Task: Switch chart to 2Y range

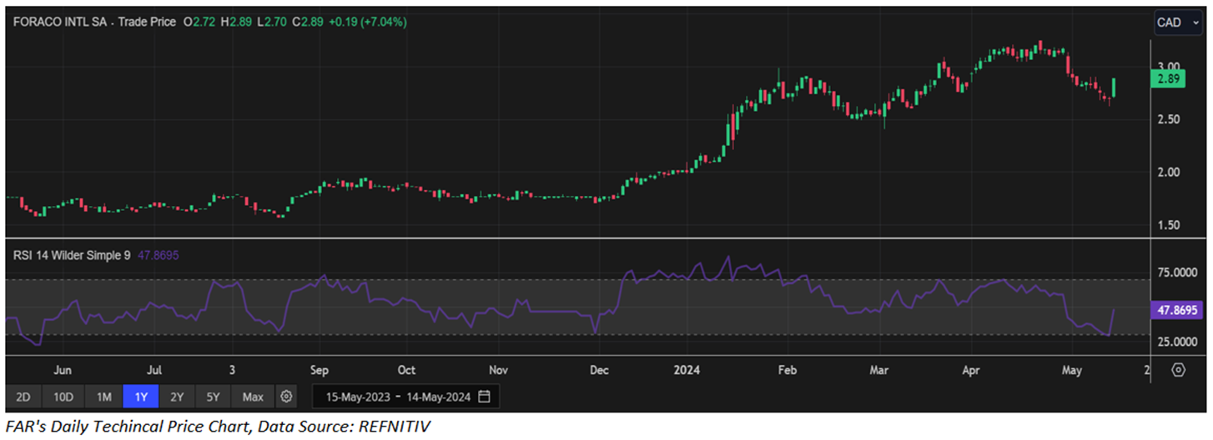Action: [177, 396]
